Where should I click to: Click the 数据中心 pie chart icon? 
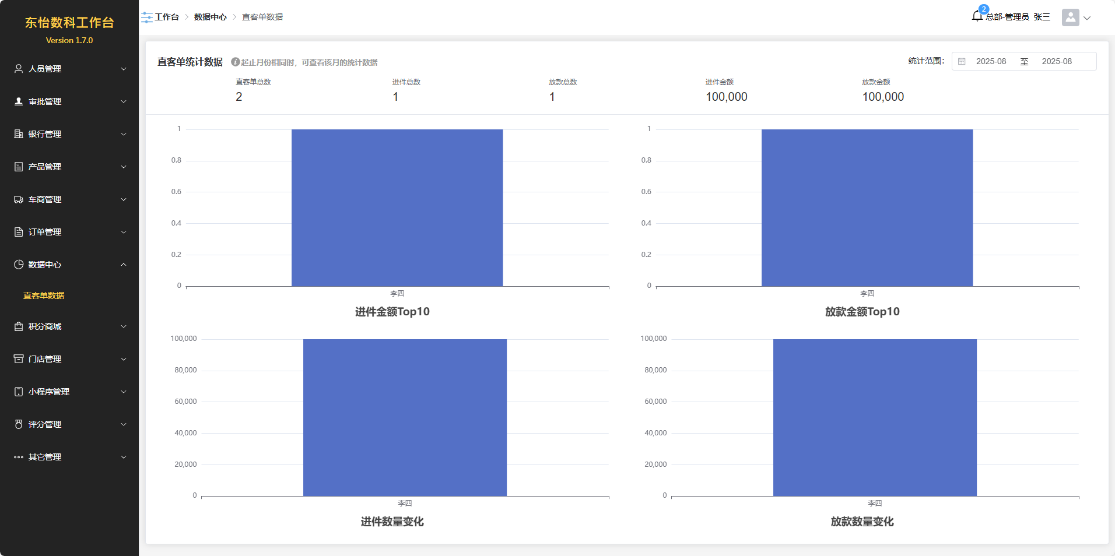pyautogui.click(x=19, y=265)
